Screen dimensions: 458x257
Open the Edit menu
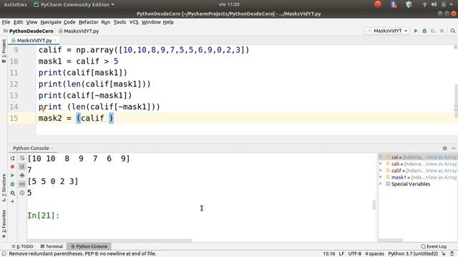click(18, 22)
